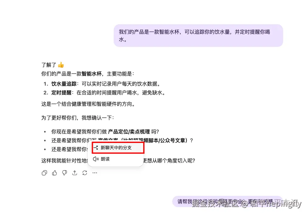The image size is (308, 215).
Task: Select 新聊天中的分支 menu item
Action: pyautogui.click(x=118, y=148)
